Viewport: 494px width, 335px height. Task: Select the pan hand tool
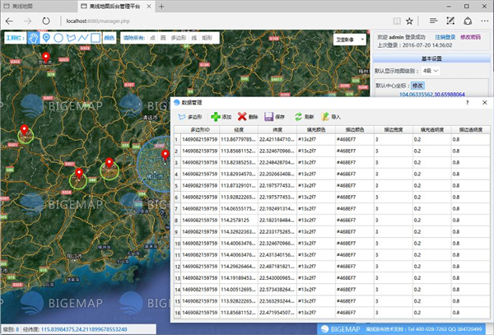pos(33,38)
